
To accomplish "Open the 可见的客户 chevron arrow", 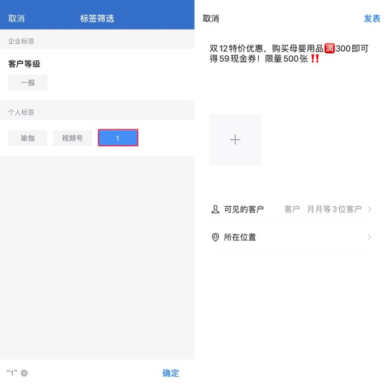I will point(370,209).
